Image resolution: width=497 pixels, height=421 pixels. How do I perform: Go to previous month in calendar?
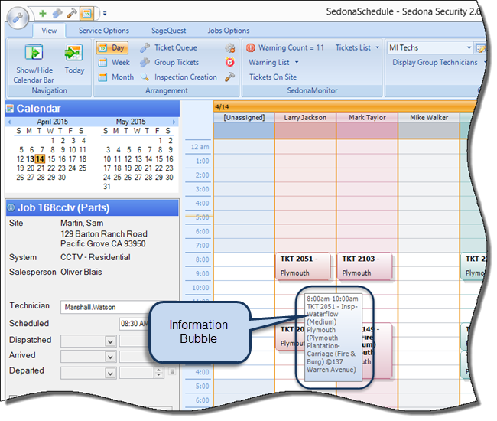coord(9,122)
